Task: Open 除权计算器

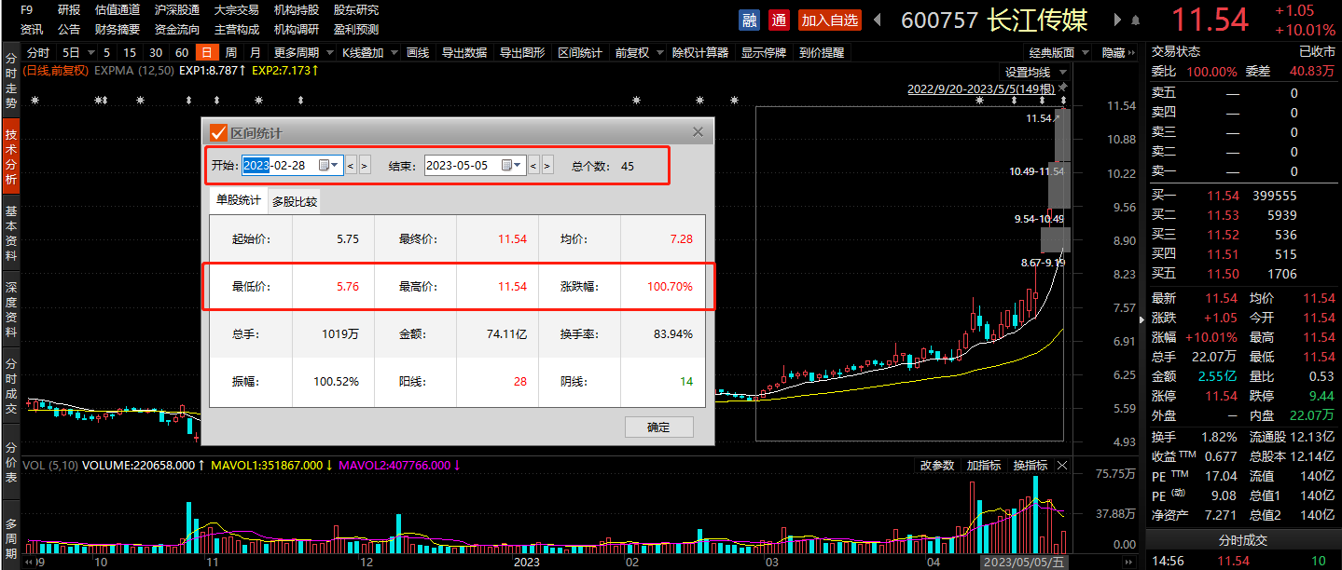Action: click(700, 53)
